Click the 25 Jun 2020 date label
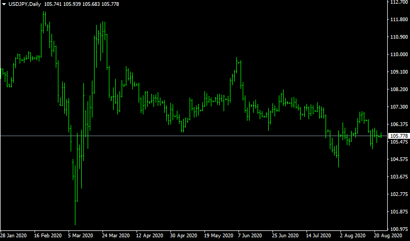Screen dimensions: 410x241 coord(286,236)
